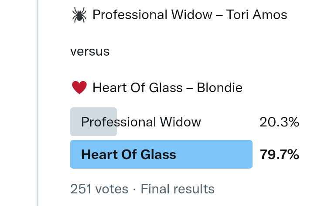Image resolution: width=314 pixels, height=206 pixels.
Task: Select the bold "Heart Of Glass" poll label
Action: pos(129,154)
